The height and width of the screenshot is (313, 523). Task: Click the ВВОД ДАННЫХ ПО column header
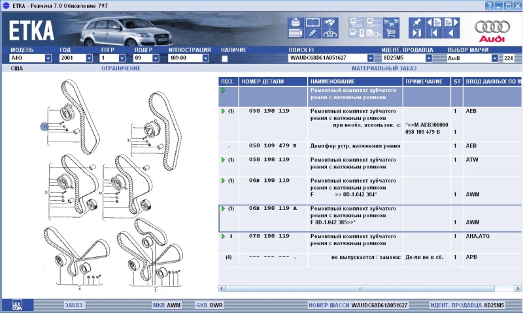(x=493, y=82)
